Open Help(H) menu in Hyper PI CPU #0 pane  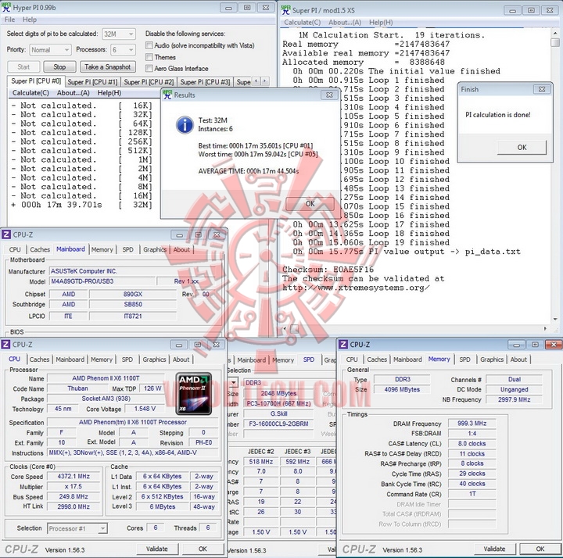click(x=109, y=93)
